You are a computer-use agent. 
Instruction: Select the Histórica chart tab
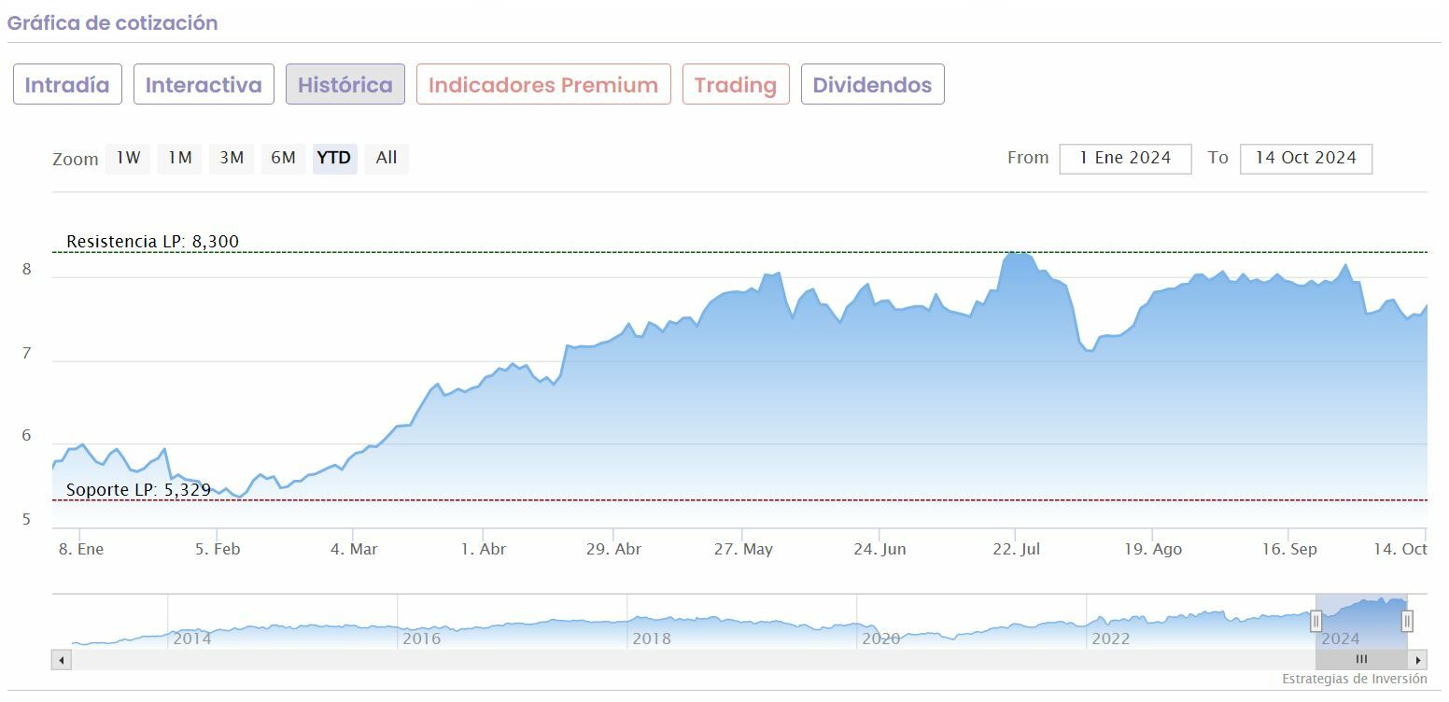tap(345, 85)
